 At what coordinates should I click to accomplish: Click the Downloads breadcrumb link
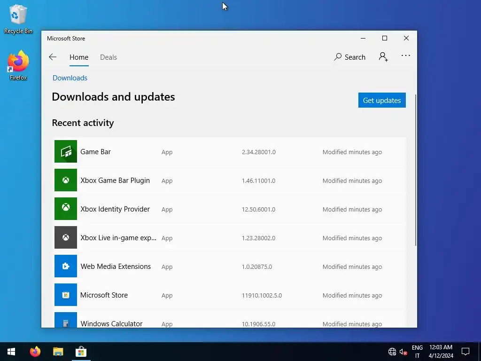70,78
